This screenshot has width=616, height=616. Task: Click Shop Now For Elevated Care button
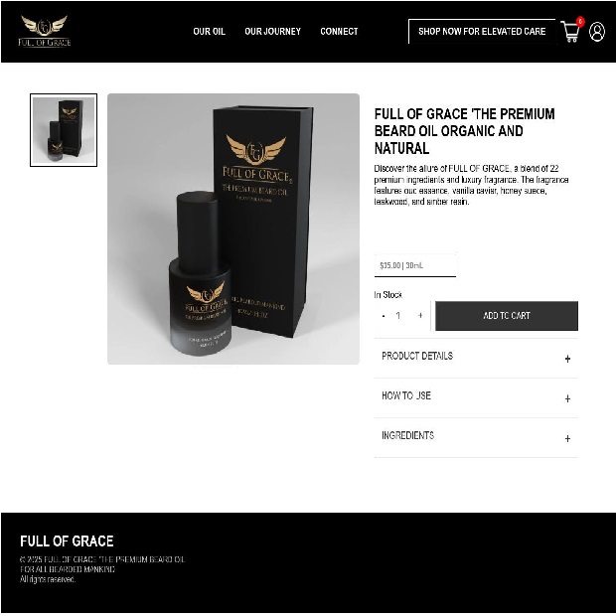point(482,32)
